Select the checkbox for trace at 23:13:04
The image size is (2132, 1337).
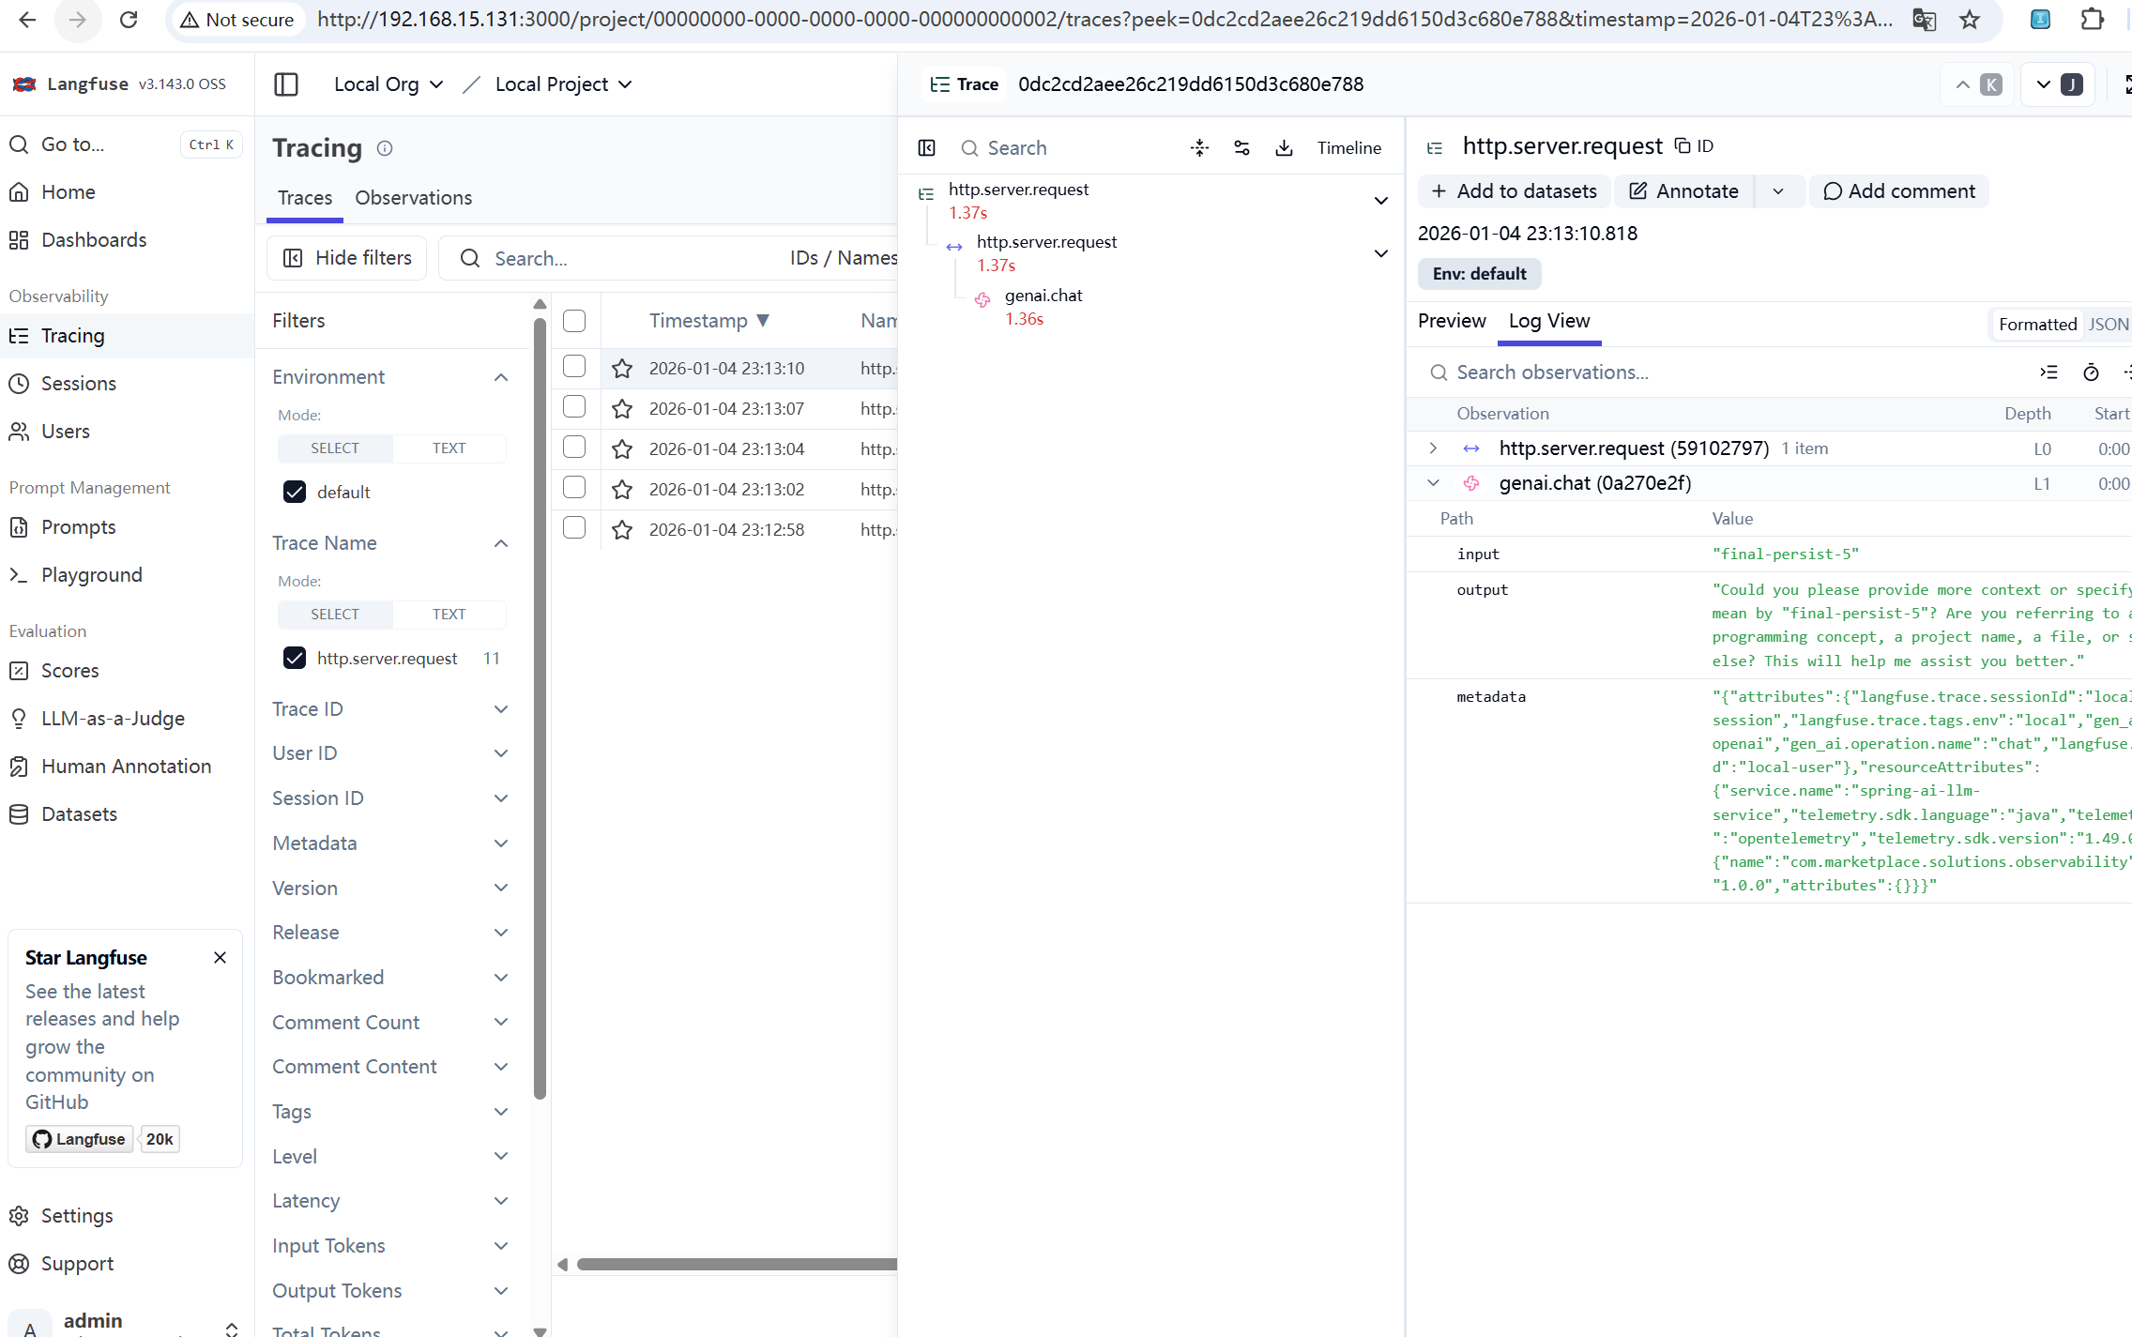[x=574, y=448]
